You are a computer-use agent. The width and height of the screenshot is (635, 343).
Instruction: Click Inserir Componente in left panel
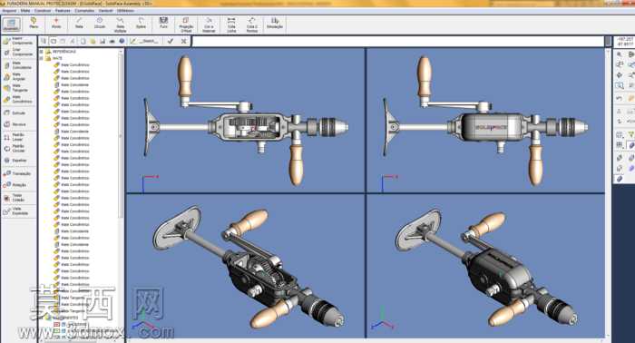18,41
